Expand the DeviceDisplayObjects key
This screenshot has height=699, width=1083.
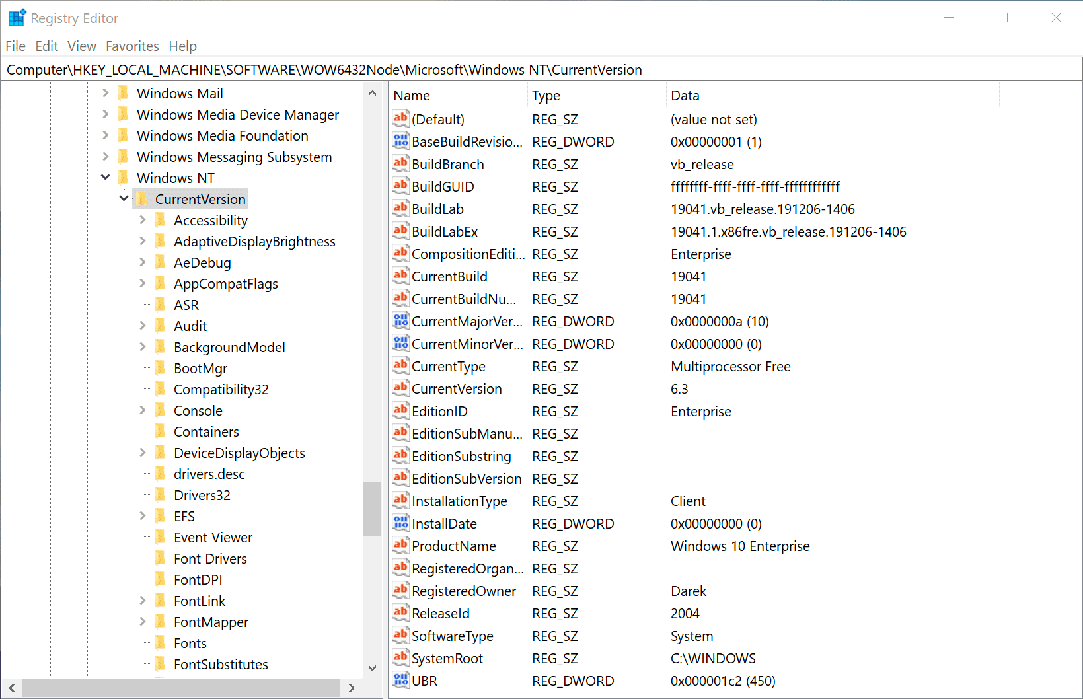click(x=143, y=453)
